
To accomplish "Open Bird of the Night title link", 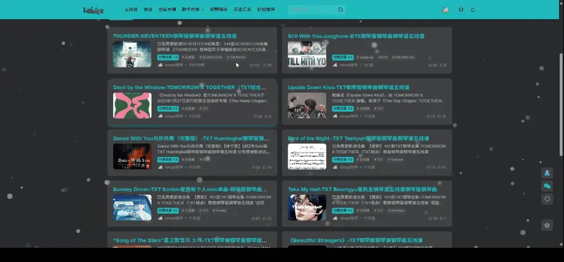I will [x=358, y=138].
